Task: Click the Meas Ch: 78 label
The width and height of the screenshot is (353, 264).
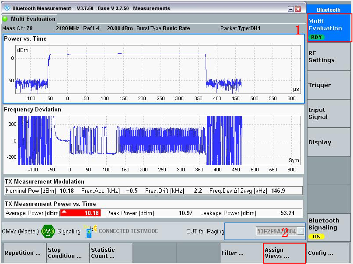Action: point(17,28)
